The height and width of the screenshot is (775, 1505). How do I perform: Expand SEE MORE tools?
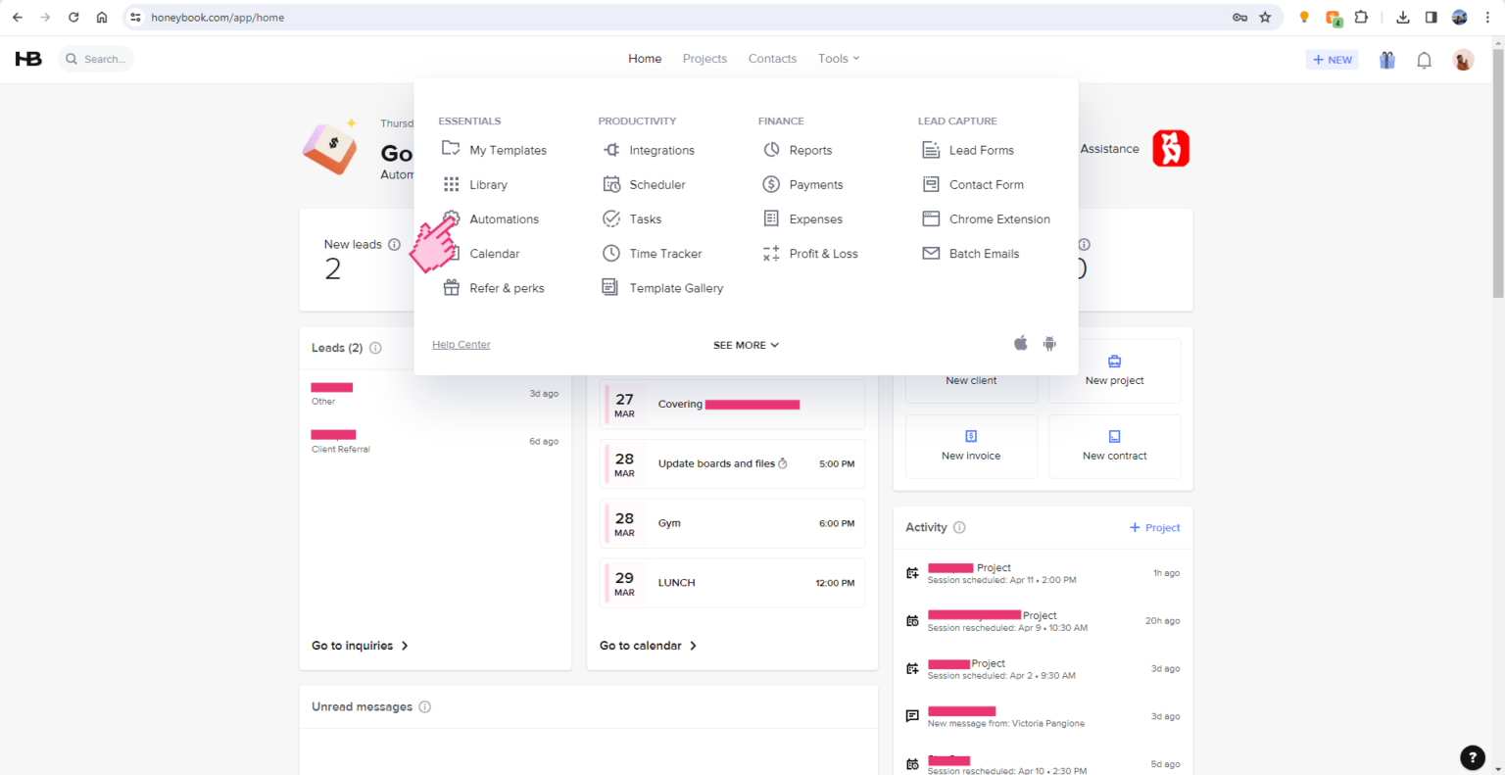746,345
